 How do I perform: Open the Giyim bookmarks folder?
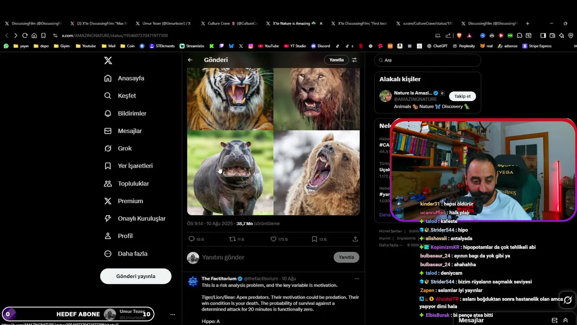point(61,46)
